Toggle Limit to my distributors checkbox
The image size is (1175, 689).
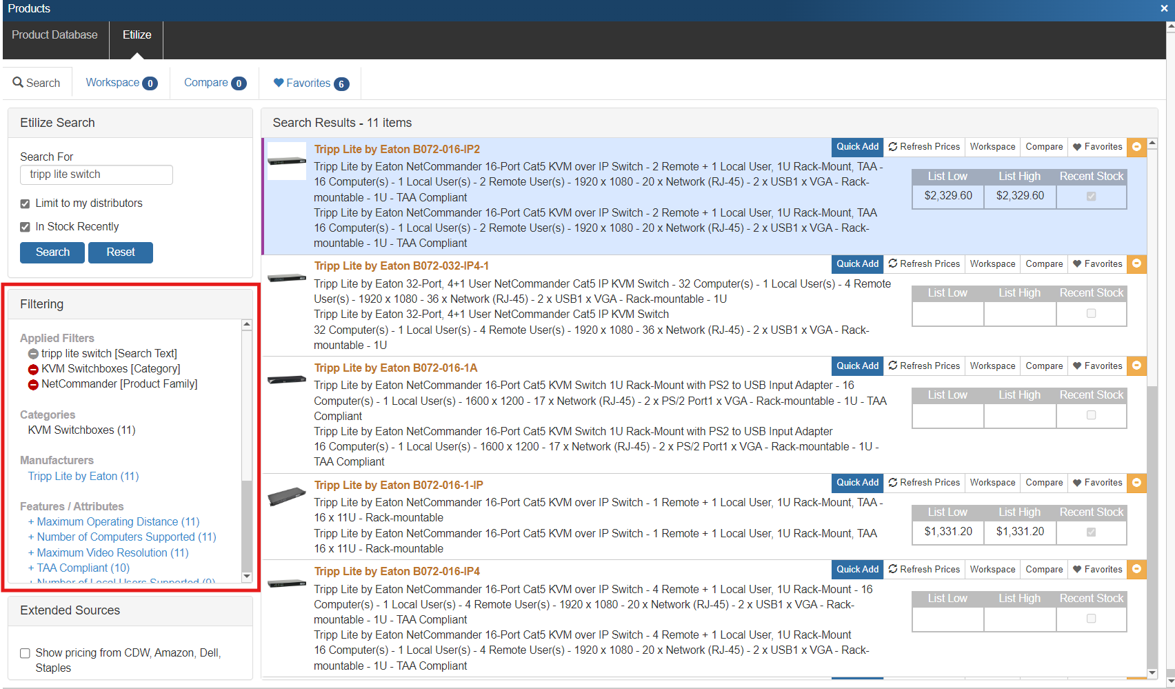click(26, 203)
